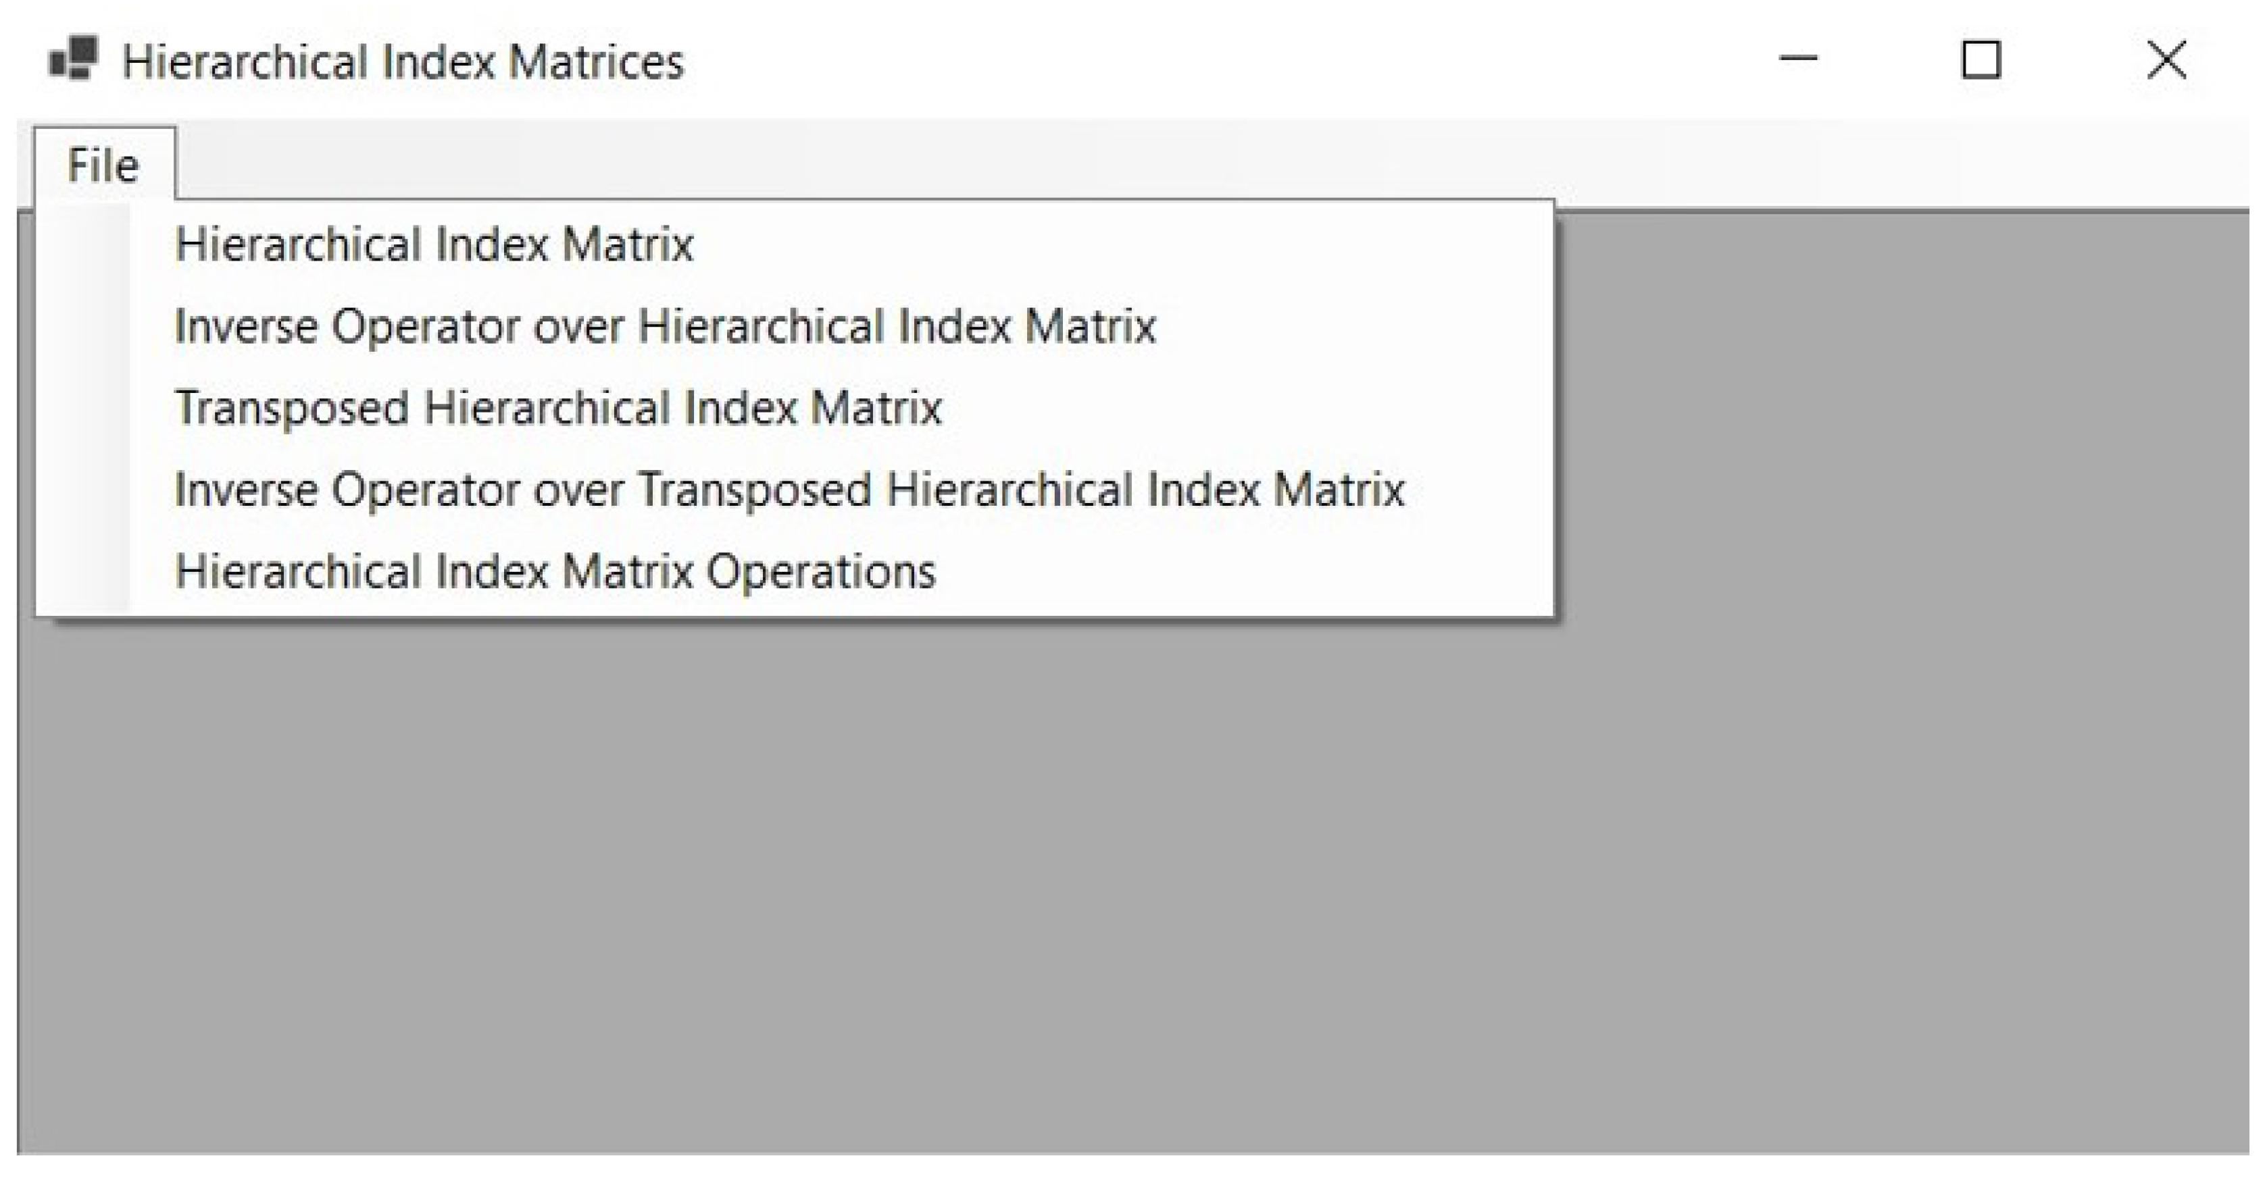Click blank icon margin beside Transposed Hierarchical Index Matrix
This screenshot has height=1179, width=2265.
[84, 408]
